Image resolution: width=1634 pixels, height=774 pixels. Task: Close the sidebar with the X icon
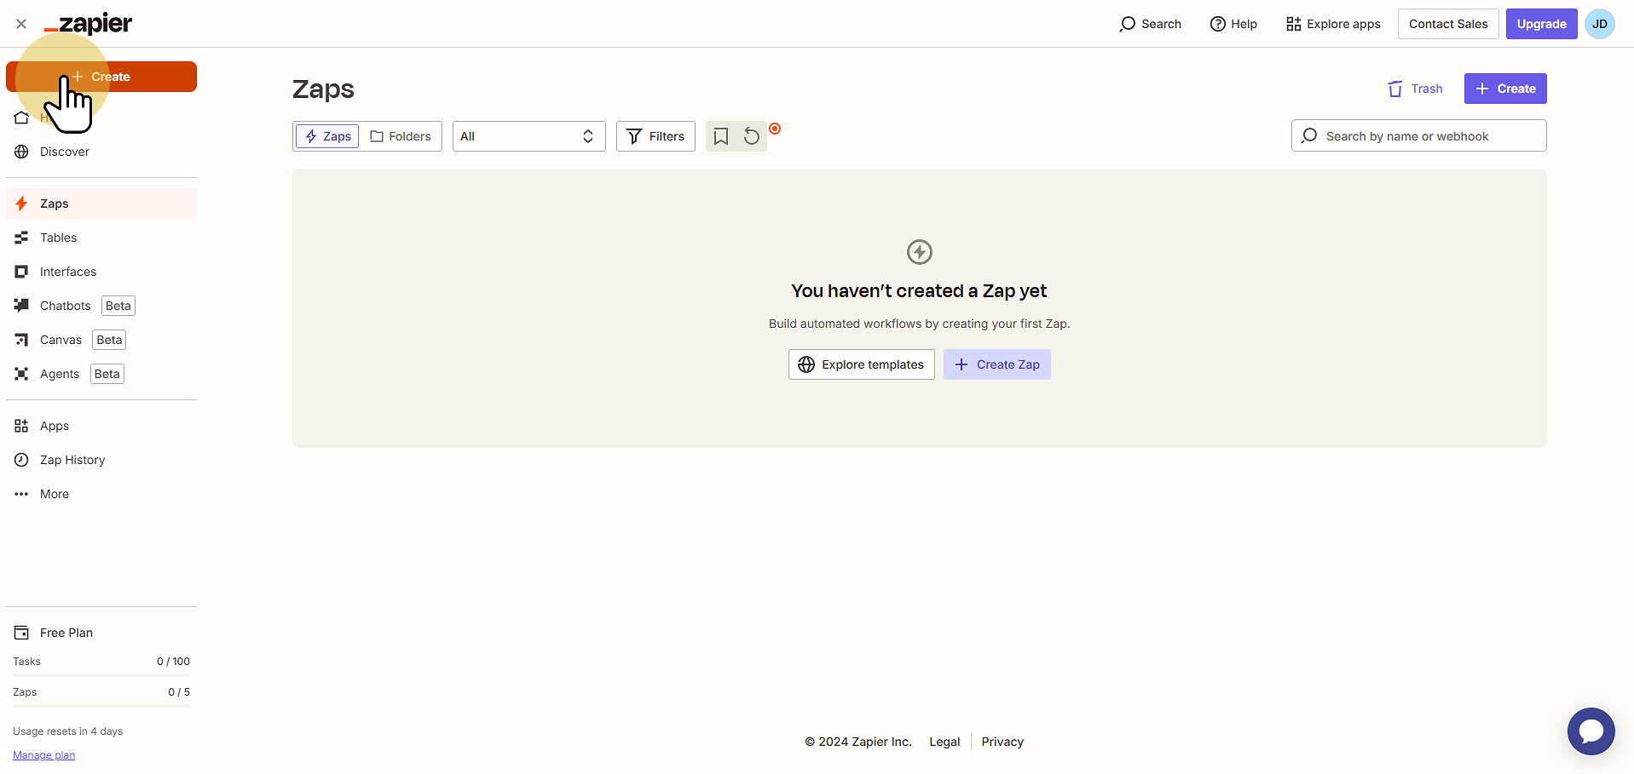click(21, 24)
